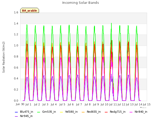
Task: Click the Grn535_in legend green marker
Action: tap(39, 112)
